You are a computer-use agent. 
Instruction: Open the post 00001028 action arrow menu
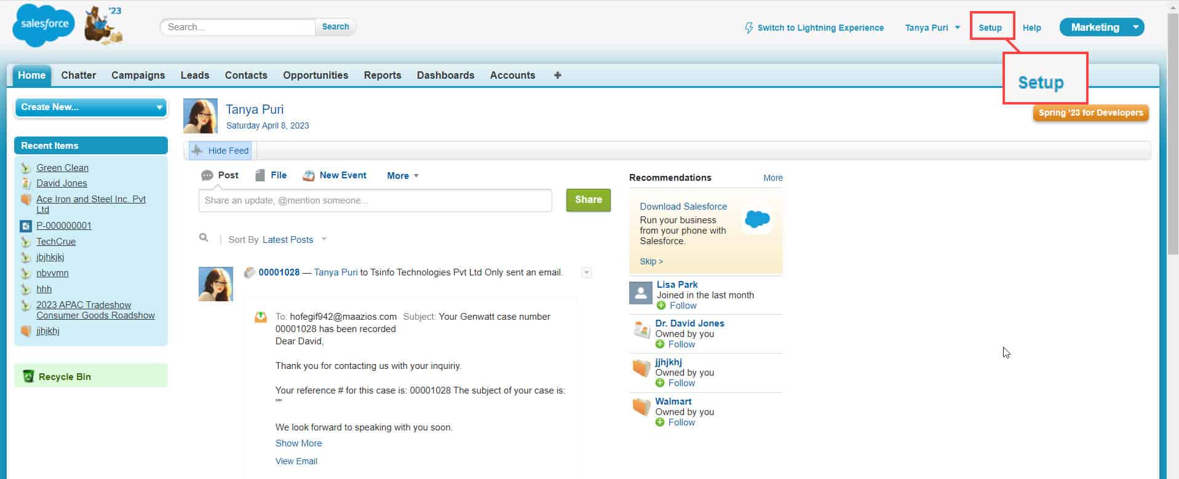click(587, 272)
